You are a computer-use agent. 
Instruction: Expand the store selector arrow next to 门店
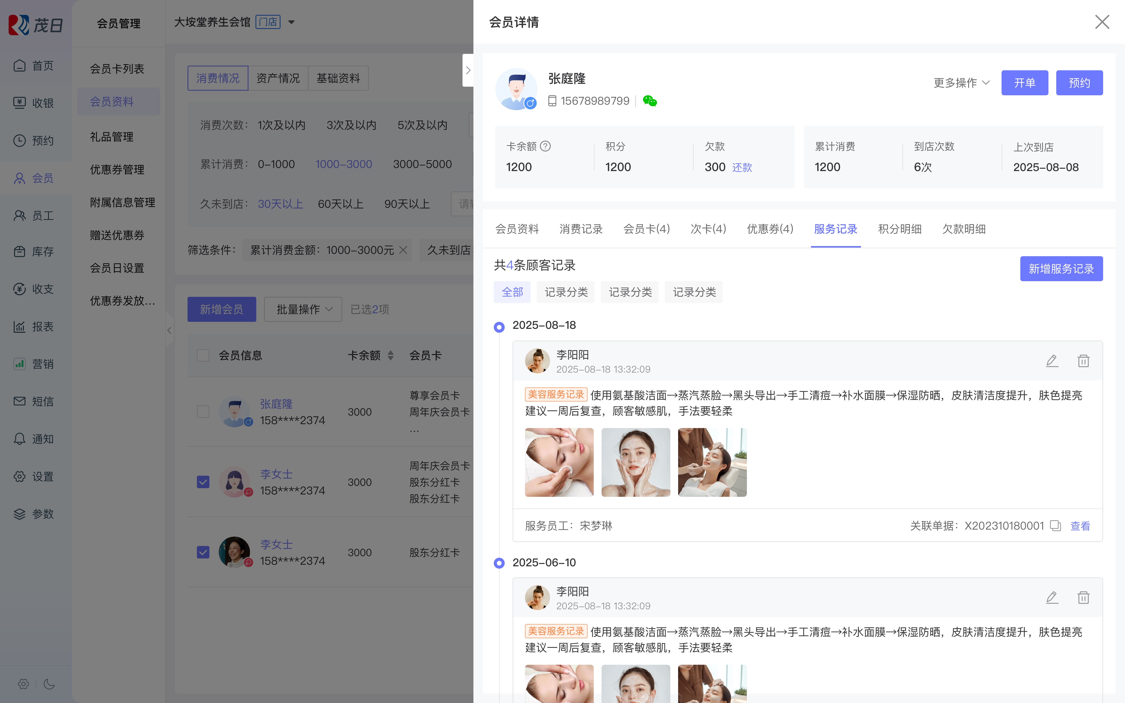pyautogui.click(x=291, y=22)
